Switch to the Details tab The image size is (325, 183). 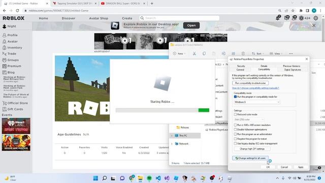pos(264,66)
